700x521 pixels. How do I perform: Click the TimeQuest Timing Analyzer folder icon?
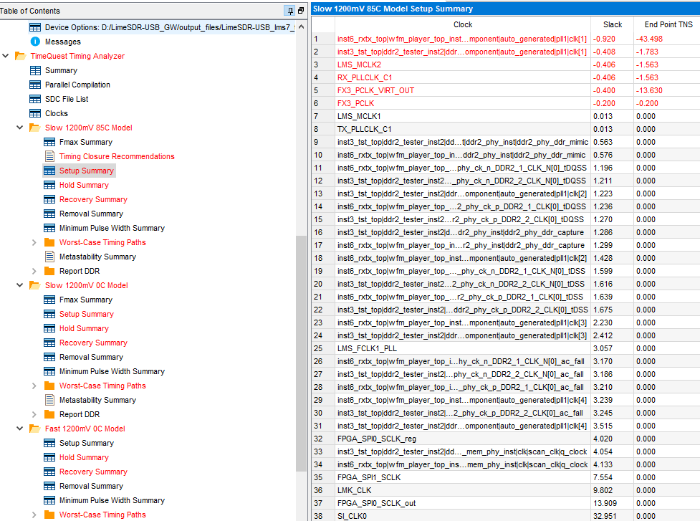tap(21, 56)
